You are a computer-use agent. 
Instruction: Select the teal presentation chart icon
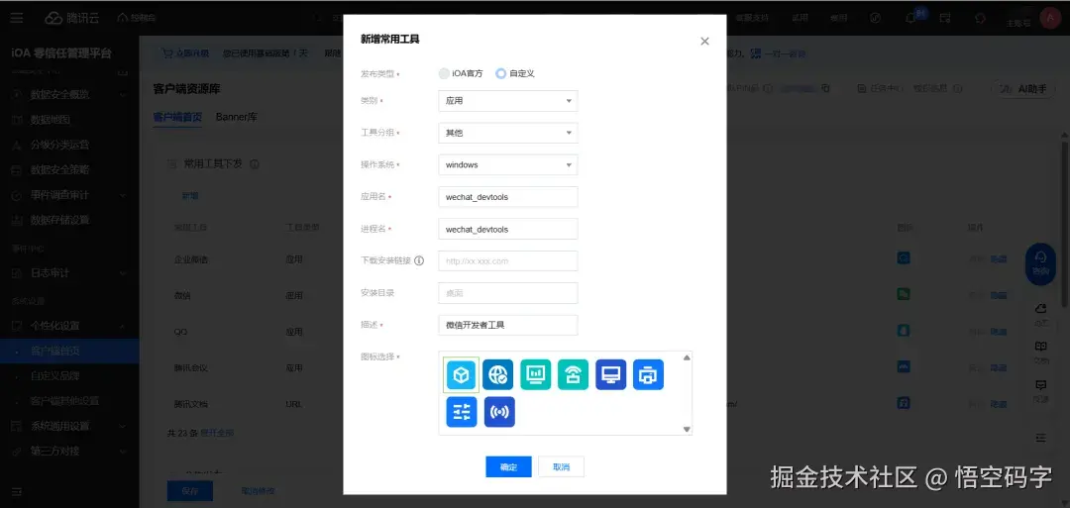pyautogui.click(x=536, y=375)
